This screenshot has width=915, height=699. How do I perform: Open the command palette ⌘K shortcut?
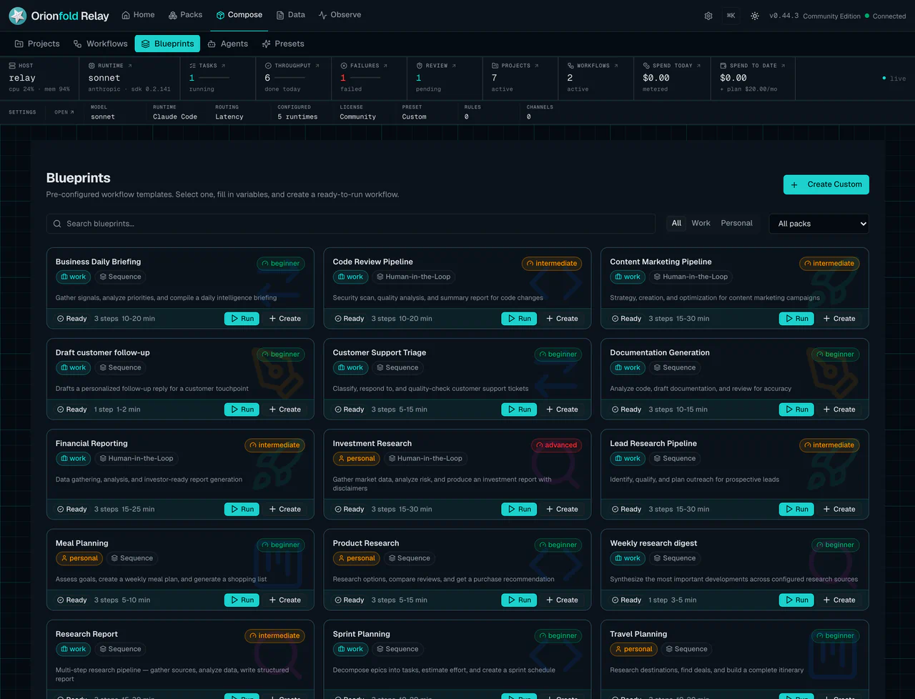coord(731,16)
